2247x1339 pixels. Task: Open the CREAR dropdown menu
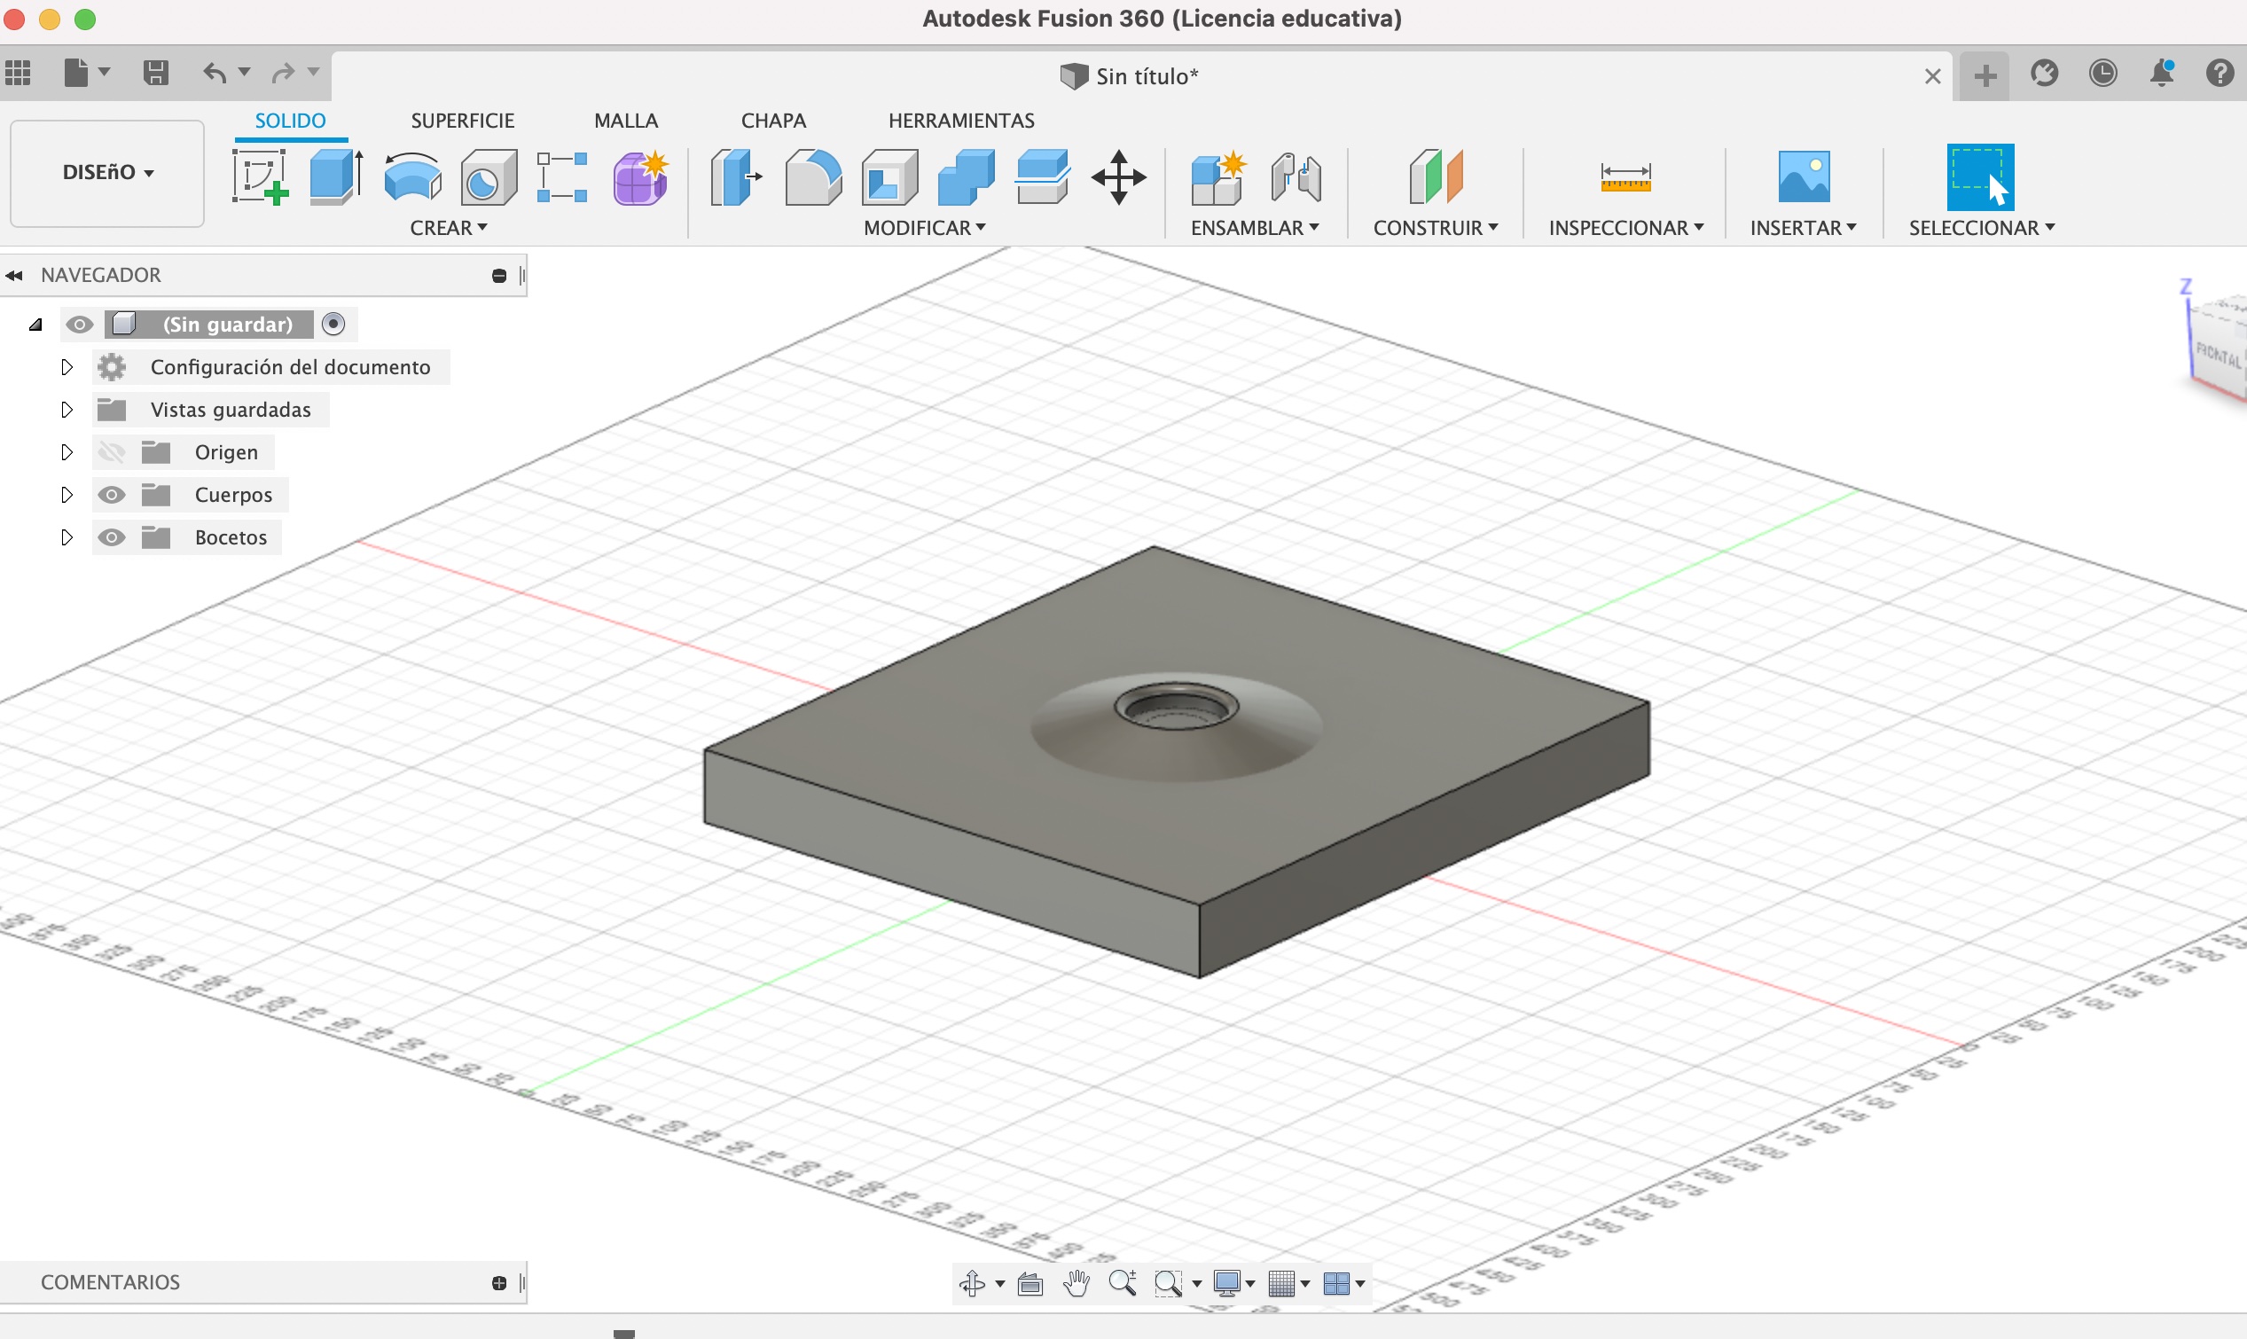click(449, 228)
